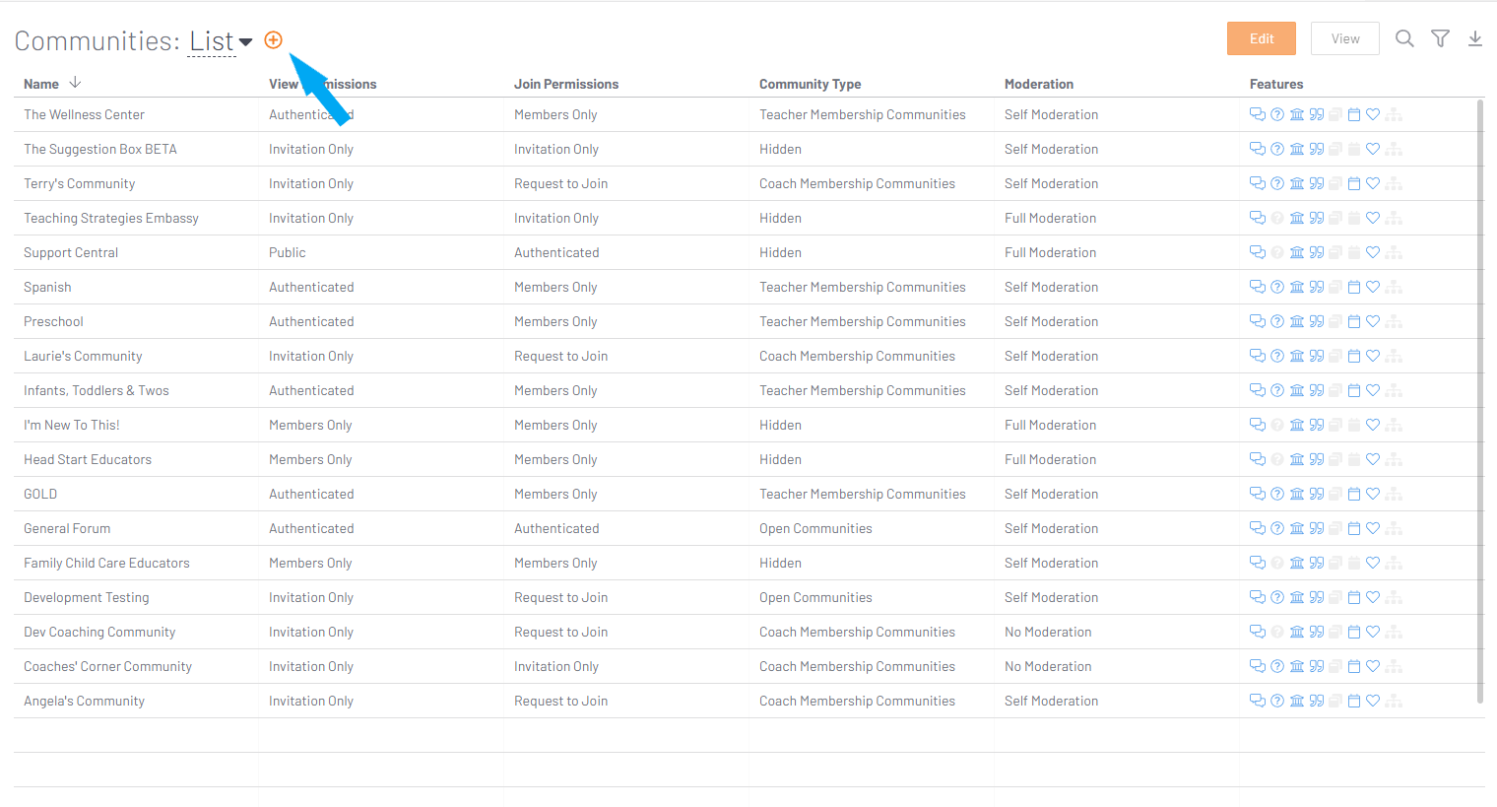Sort by Name using the arrow
This screenshot has height=807, width=1497.
tap(75, 83)
